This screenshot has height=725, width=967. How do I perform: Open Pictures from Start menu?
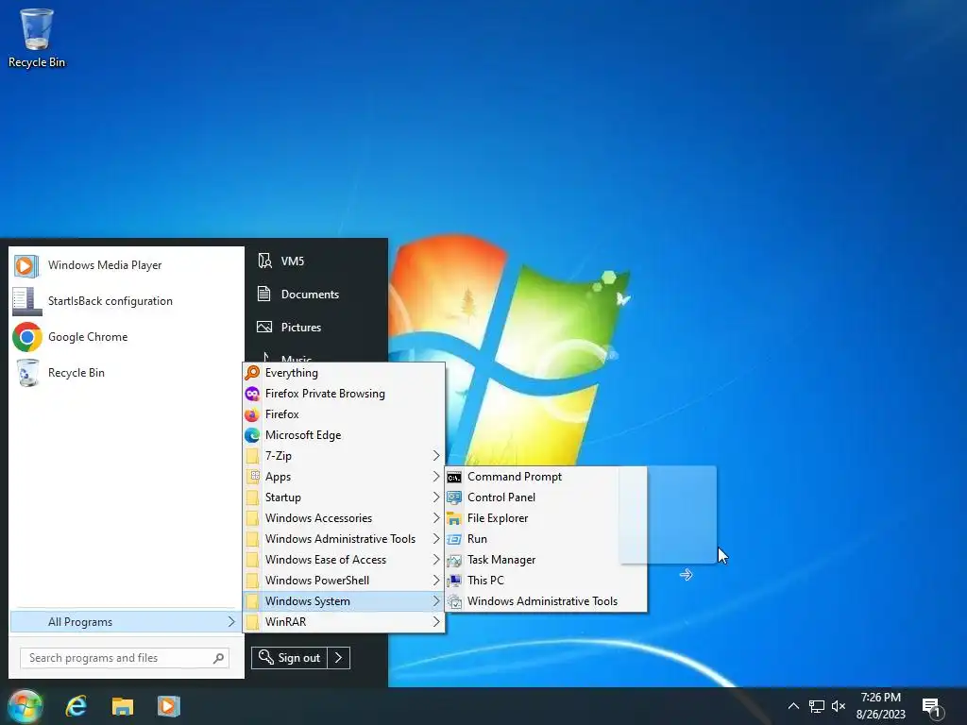pyautogui.click(x=316, y=327)
